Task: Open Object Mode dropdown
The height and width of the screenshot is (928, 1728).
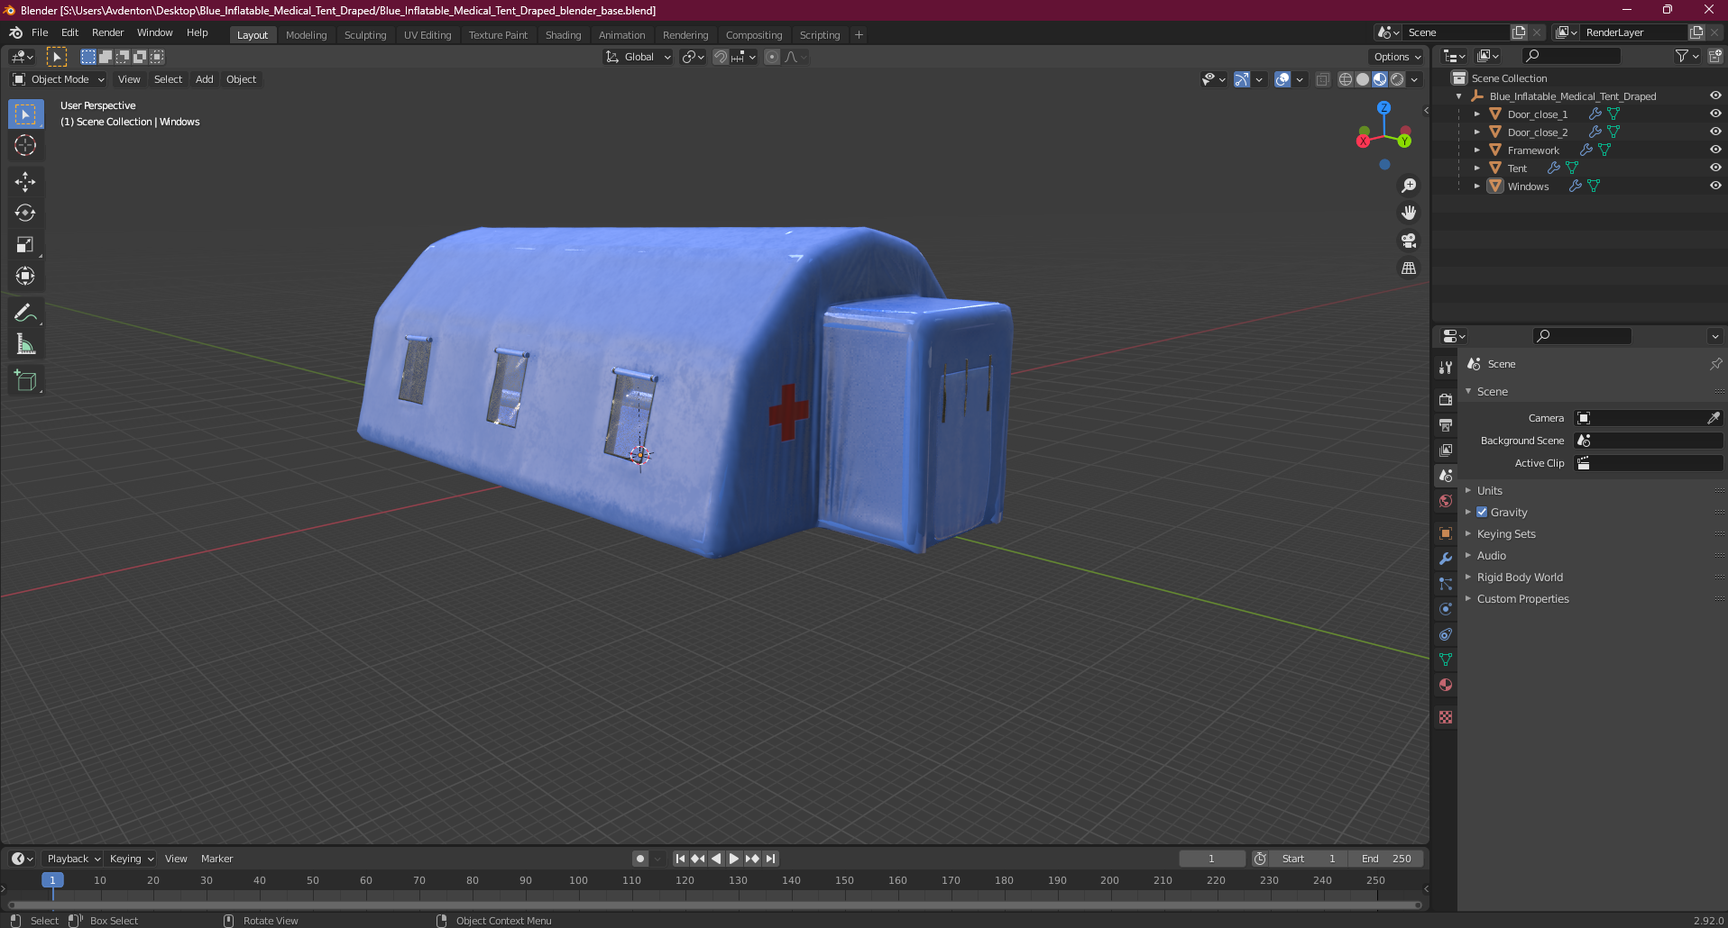Action: click(59, 79)
